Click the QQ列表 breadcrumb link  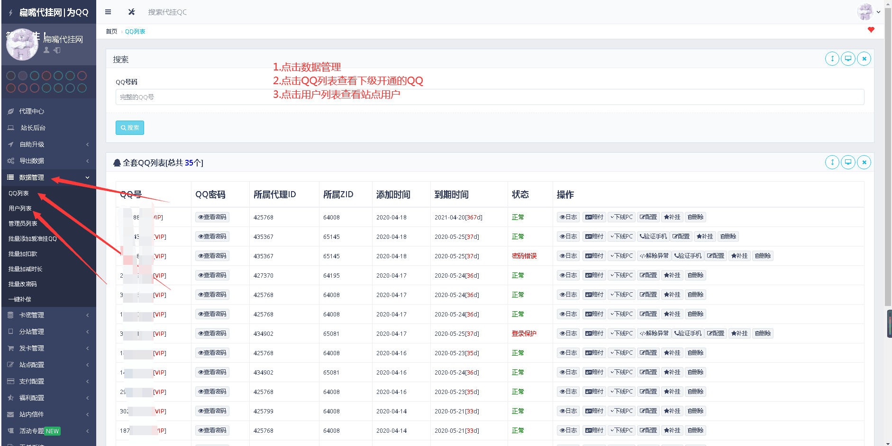(135, 32)
